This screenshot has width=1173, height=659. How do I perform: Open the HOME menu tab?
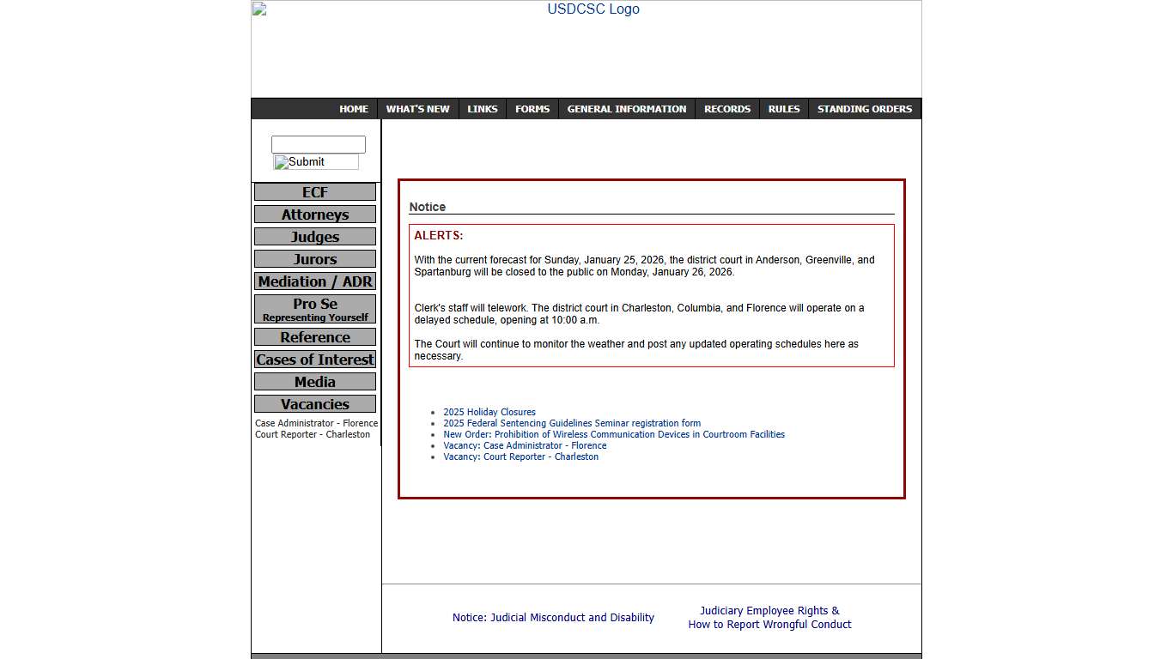click(x=353, y=108)
